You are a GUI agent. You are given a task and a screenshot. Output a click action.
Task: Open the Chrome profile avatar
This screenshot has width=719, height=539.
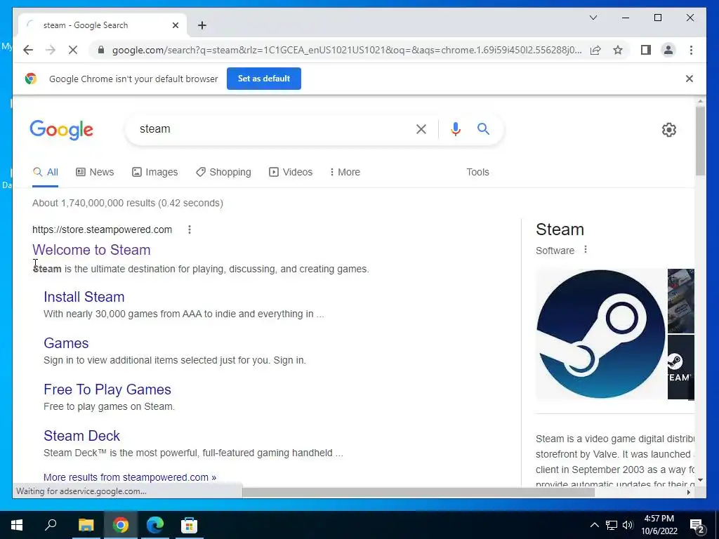[x=668, y=50]
